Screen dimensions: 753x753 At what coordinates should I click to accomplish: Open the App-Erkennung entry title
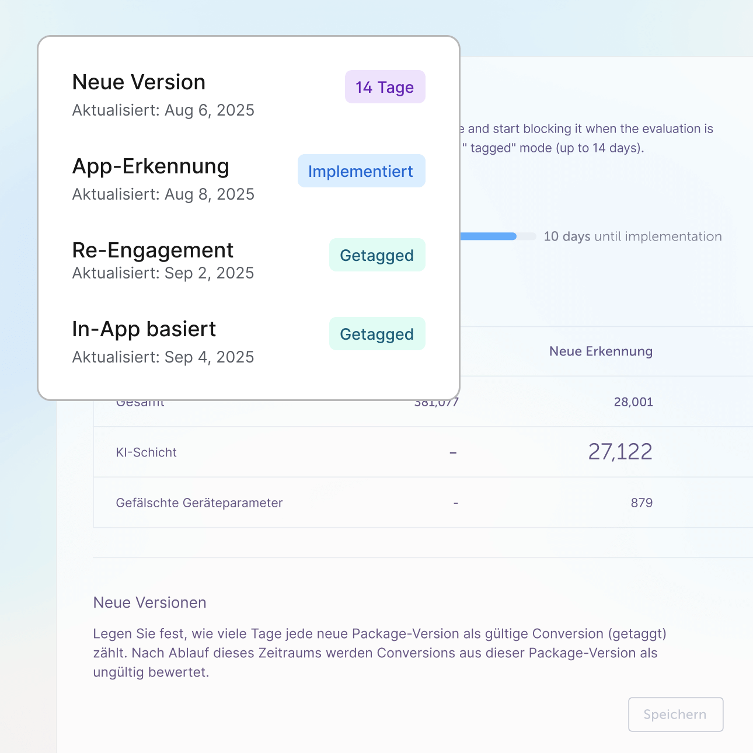pyautogui.click(x=151, y=166)
